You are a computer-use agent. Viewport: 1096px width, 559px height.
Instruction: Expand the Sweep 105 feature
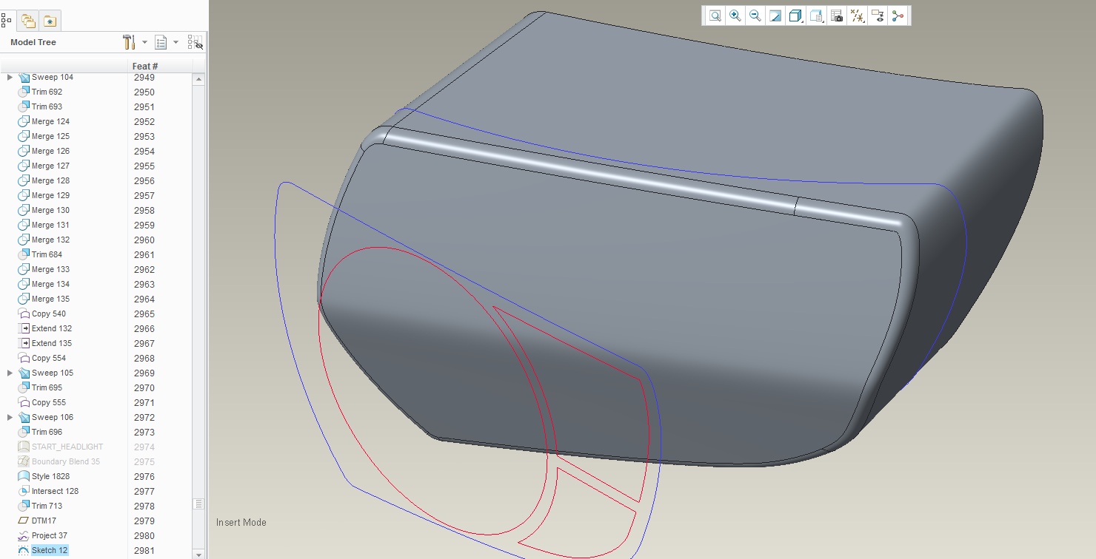pyautogui.click(x=10, y=373)
